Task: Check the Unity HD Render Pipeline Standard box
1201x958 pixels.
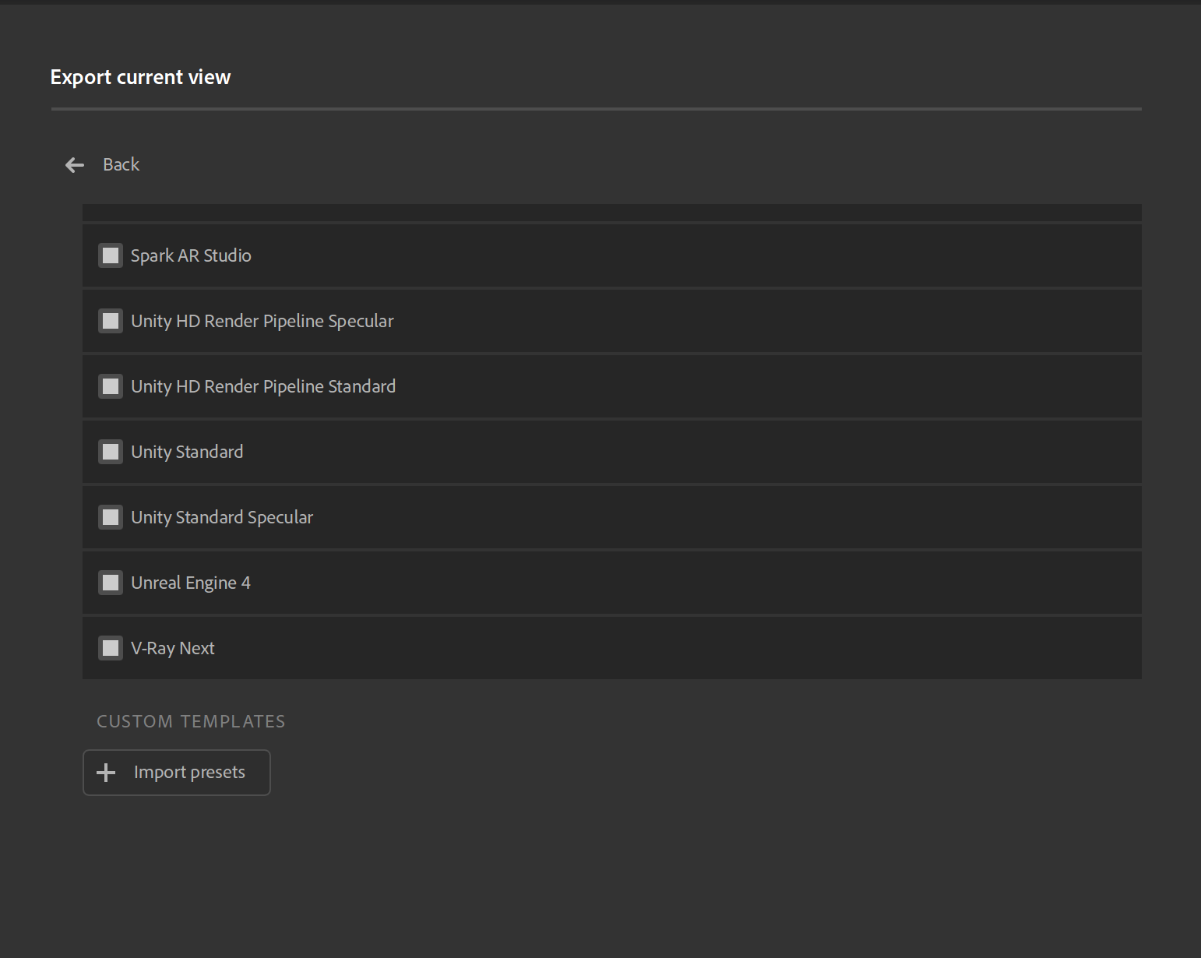Action: pos(111,386)
